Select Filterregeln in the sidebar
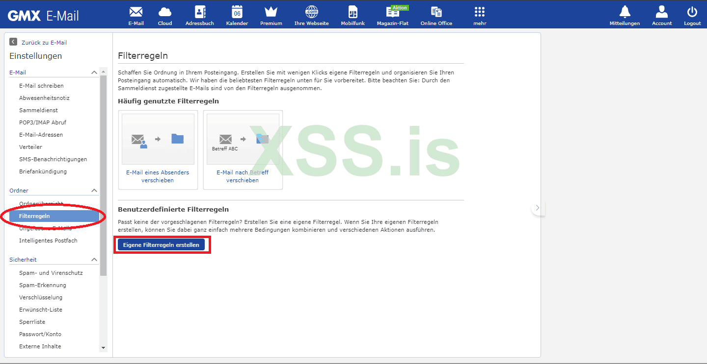The width and height of the screenshot is (707, 364). point(54,216)
